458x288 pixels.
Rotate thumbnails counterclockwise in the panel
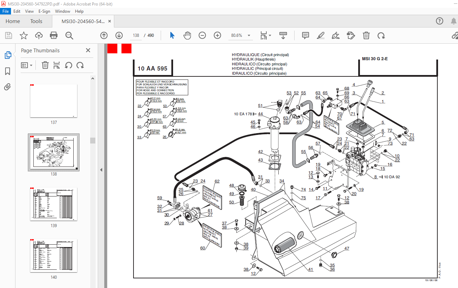click(68, 65)
